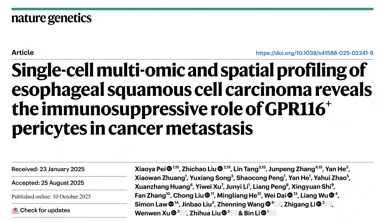Email Wenwen Xu via envelope icon
This screenshot has width=384, height=222.
click(183, 213)
